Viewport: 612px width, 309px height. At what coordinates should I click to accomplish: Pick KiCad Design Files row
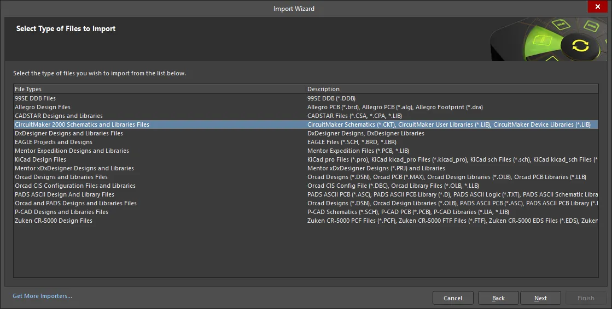[x=306, y=159]
